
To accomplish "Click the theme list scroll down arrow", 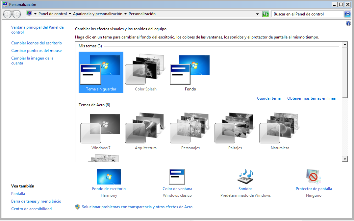I will click(x=345, y=159).
